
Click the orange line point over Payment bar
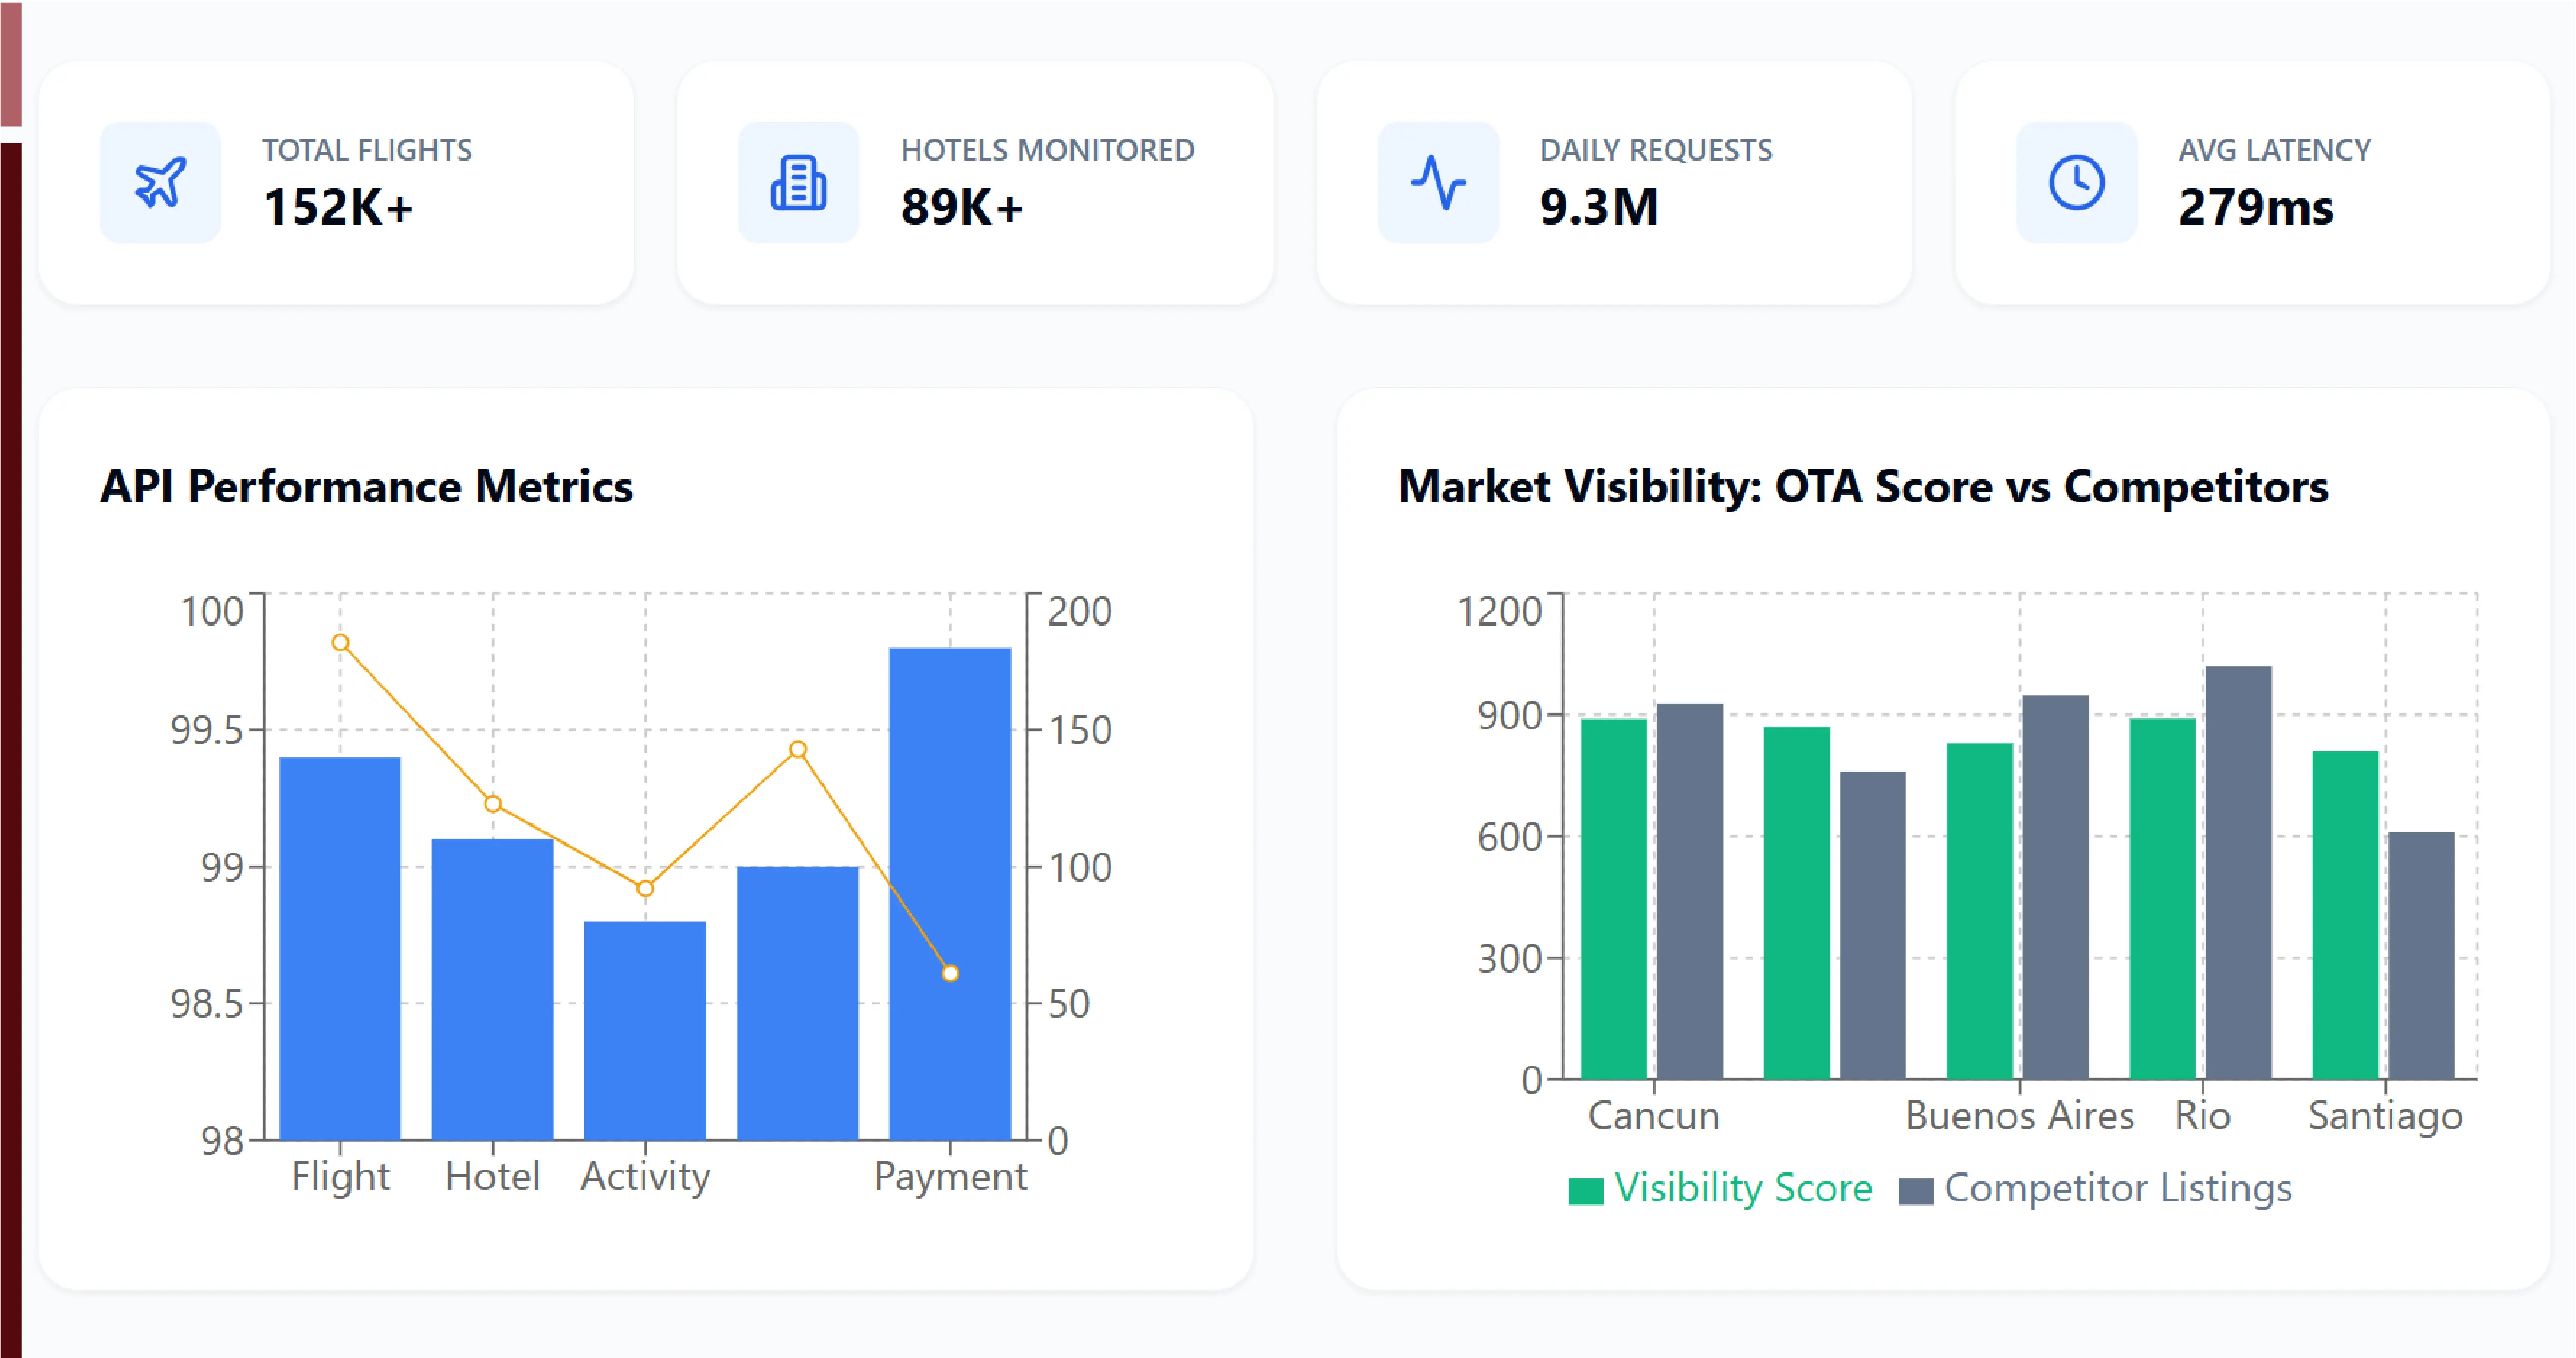tap(950, 973)
